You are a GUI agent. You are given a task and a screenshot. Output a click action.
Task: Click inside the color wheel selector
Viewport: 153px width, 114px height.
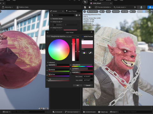point(59,50)
